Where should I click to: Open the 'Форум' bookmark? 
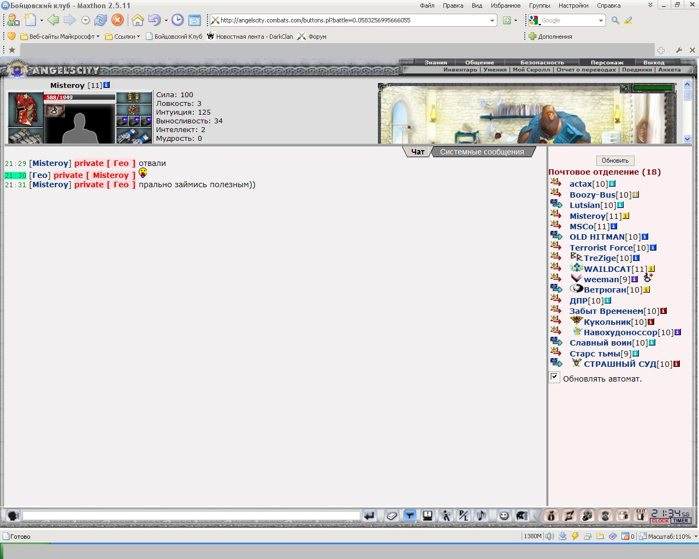(312, 37)
